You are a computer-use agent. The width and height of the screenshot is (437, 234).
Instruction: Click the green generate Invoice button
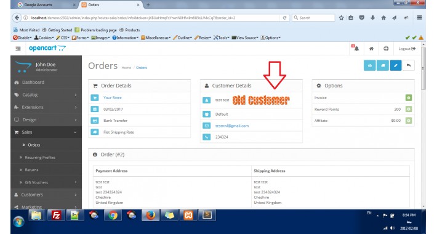pos(409,98)
